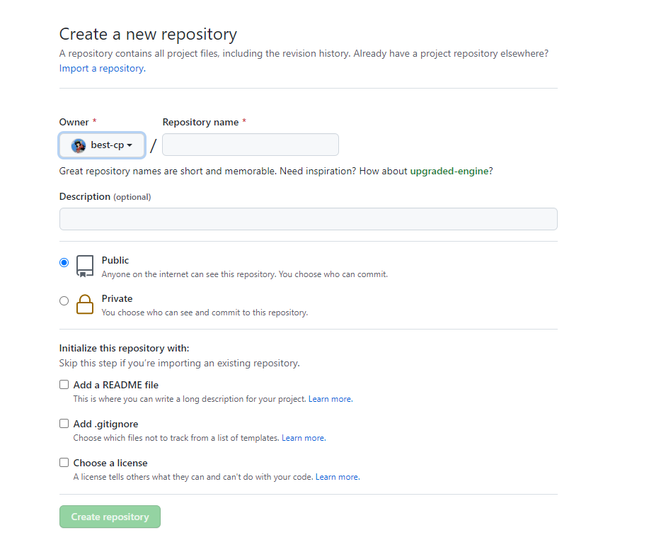Open Learn more link for README description

331,399
